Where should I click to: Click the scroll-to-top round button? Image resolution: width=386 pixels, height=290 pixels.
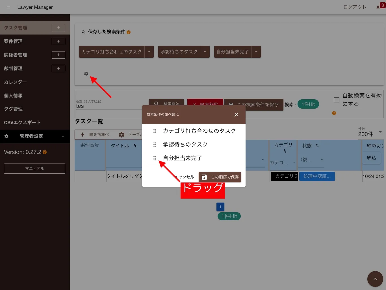pyautogui.click(x=375, y=279)
